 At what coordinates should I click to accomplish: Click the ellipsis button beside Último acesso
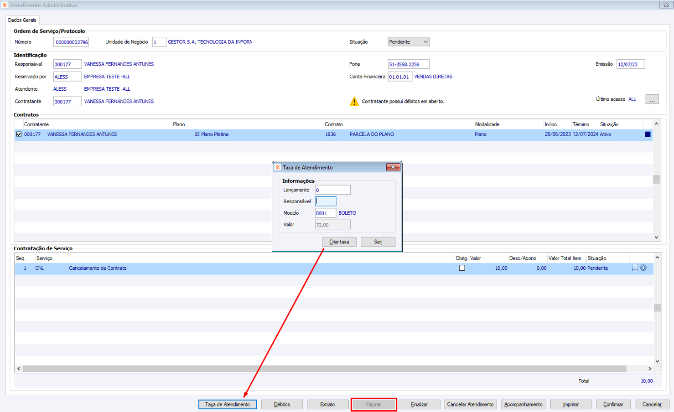point(652,99)
